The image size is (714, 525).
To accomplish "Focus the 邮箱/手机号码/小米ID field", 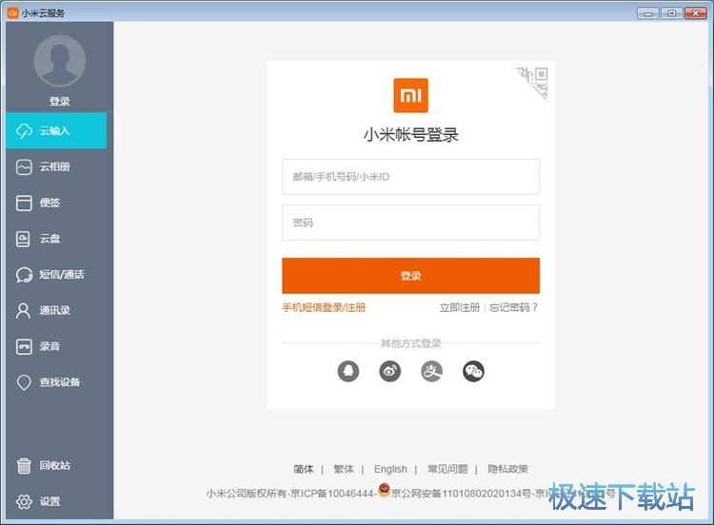I will pos(410,177).
